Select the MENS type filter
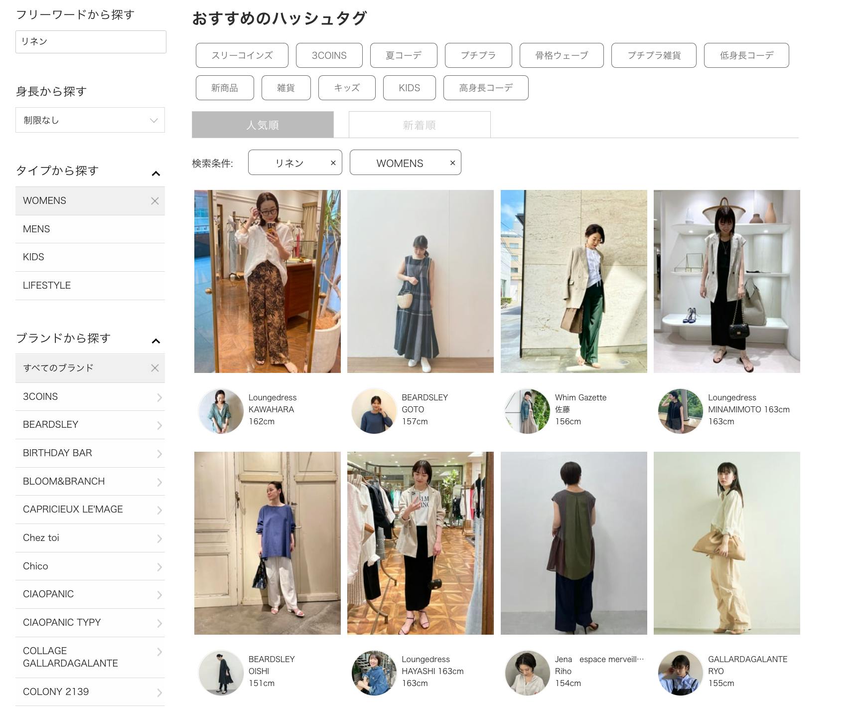The image size is (855, 707). coord(90,229)
